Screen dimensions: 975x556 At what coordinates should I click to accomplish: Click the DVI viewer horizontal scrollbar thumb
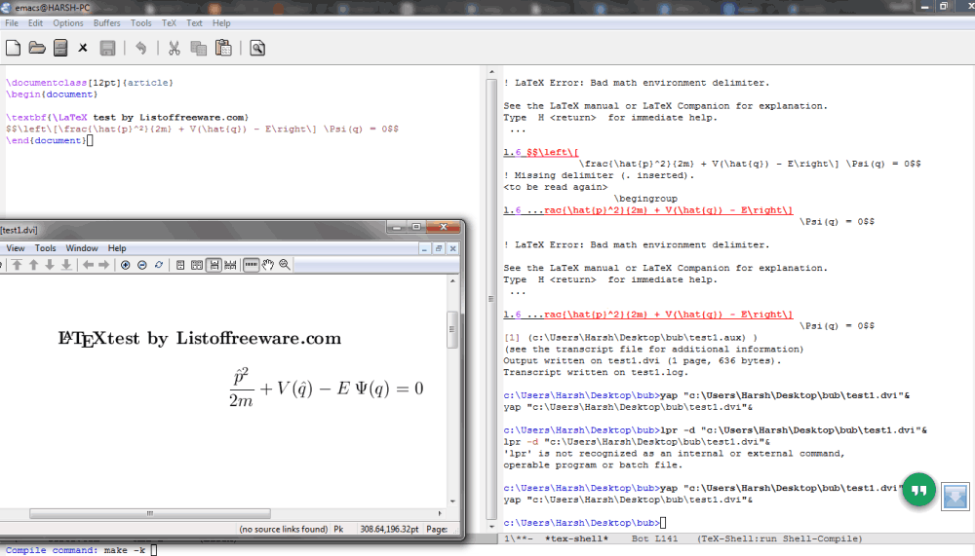tap(150, 513)
